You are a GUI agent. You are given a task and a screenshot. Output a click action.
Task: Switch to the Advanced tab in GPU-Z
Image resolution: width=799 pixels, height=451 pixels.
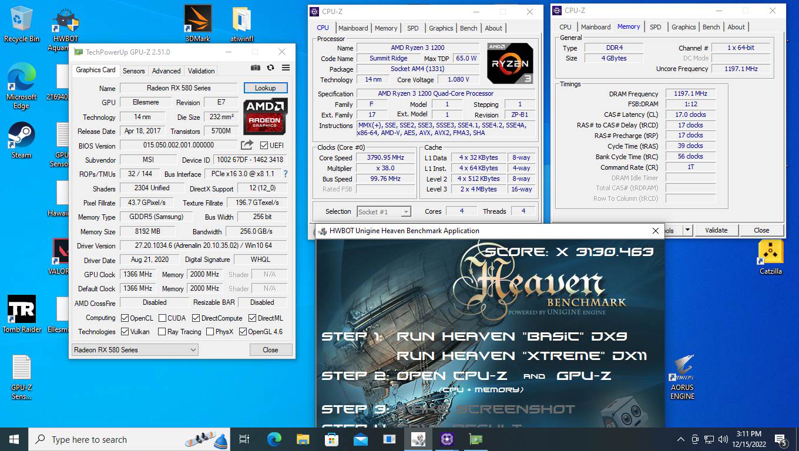[166, 70]
